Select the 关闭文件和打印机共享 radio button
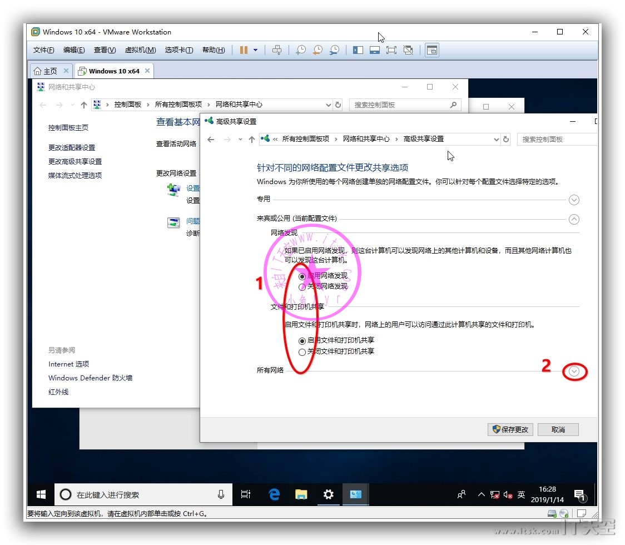The width and height of the screenshot is (625, 545). pyautogui.click(x=302, y=352)
